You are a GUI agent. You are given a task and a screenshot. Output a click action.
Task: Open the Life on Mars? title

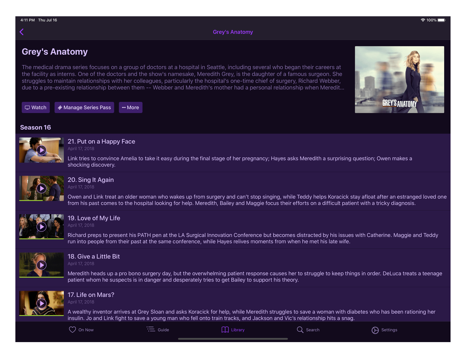(91, 295)
